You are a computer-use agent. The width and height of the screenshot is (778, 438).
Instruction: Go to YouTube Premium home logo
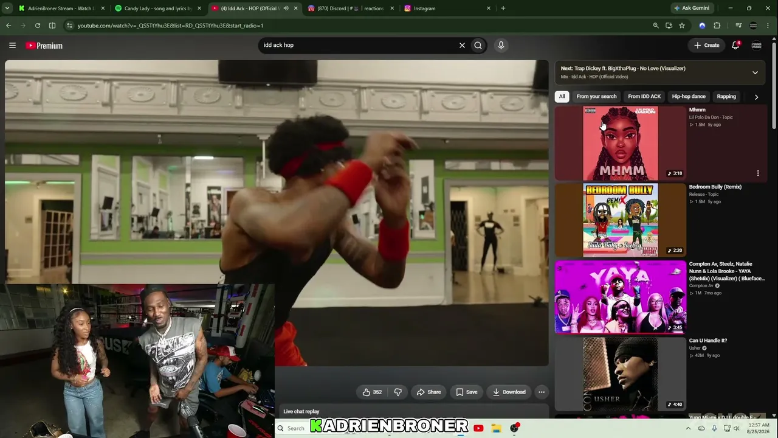click(44, 46)
